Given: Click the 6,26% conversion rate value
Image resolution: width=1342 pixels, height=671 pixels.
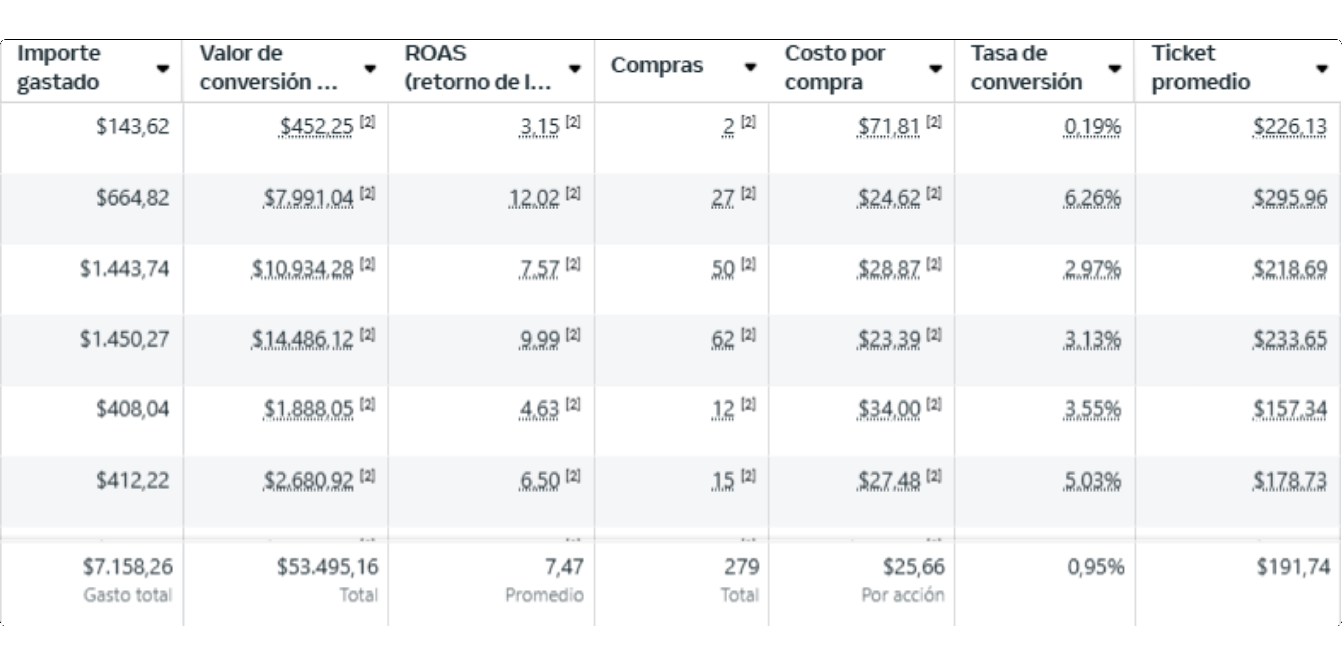Looking at the screenshot, I should pyautogui.click(x=1092, y=198).
